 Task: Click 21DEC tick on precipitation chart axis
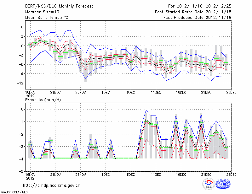pyautogui.click(x=206, y=175)
